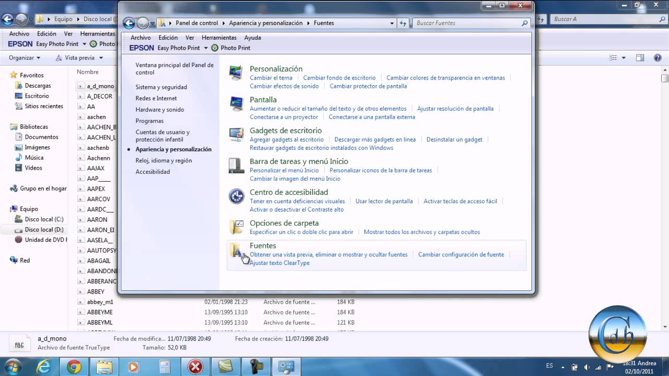Viewport: 669px width, 376px height.
Task: Select the Sistema y seguridad sidebar link
Action: tap(161, 87)
